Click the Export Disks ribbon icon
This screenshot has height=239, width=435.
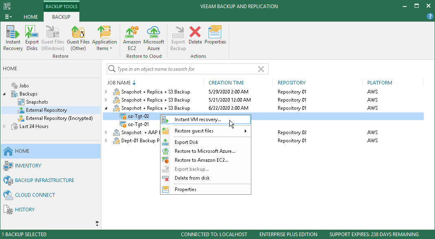[32, 38]
